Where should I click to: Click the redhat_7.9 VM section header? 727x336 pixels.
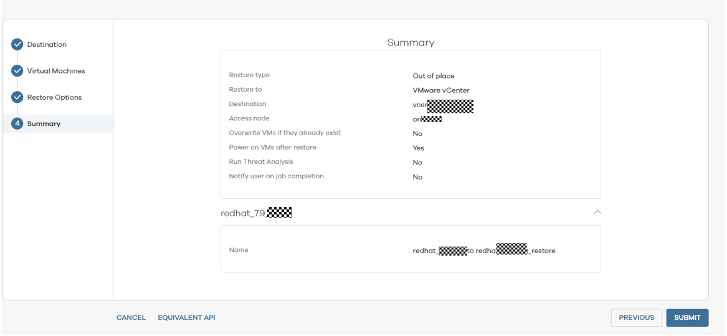tap(257, 213)
